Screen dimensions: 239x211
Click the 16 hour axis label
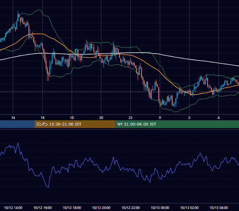pos(43,118)
